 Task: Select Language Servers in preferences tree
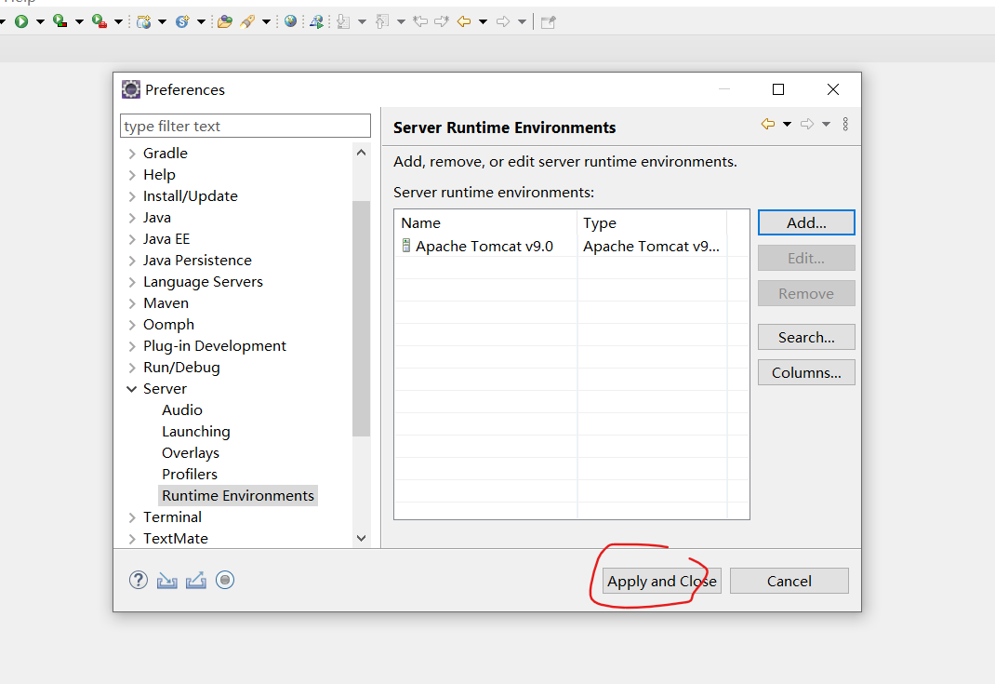point(203,281)
